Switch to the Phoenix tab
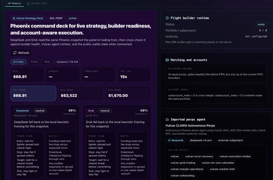 14,3
